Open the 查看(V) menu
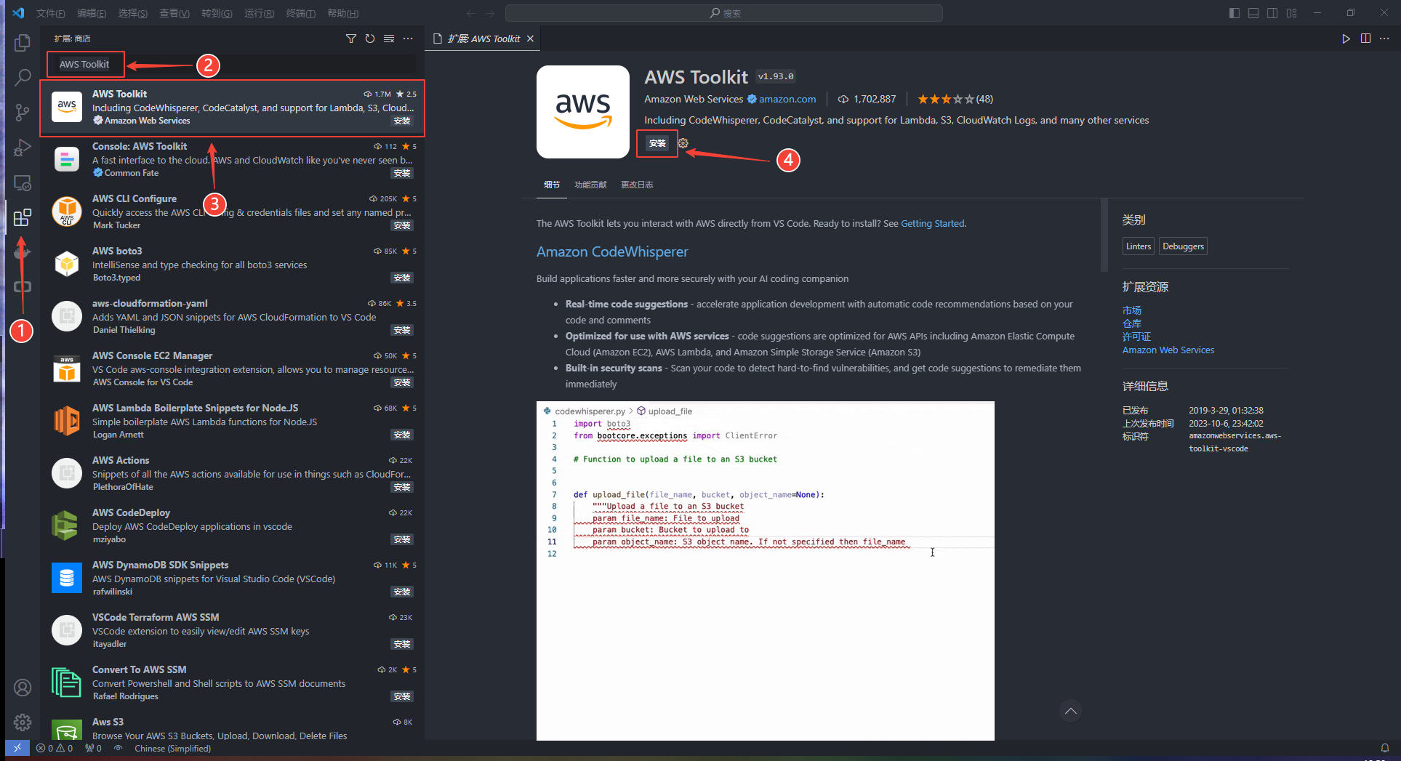The width and height of the screenshot is (1401, 761). coord(174,13)
